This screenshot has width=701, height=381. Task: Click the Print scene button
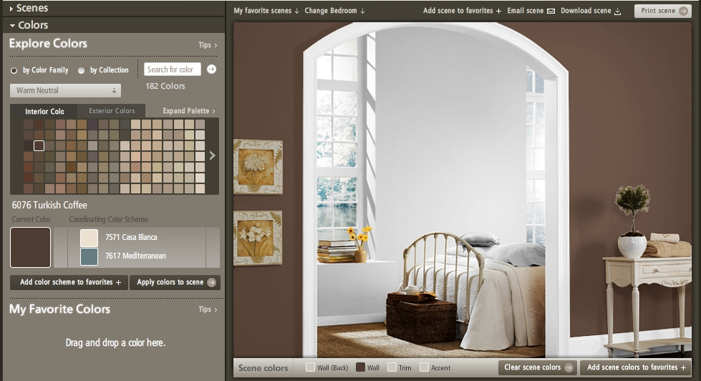[x=662, y=11]
